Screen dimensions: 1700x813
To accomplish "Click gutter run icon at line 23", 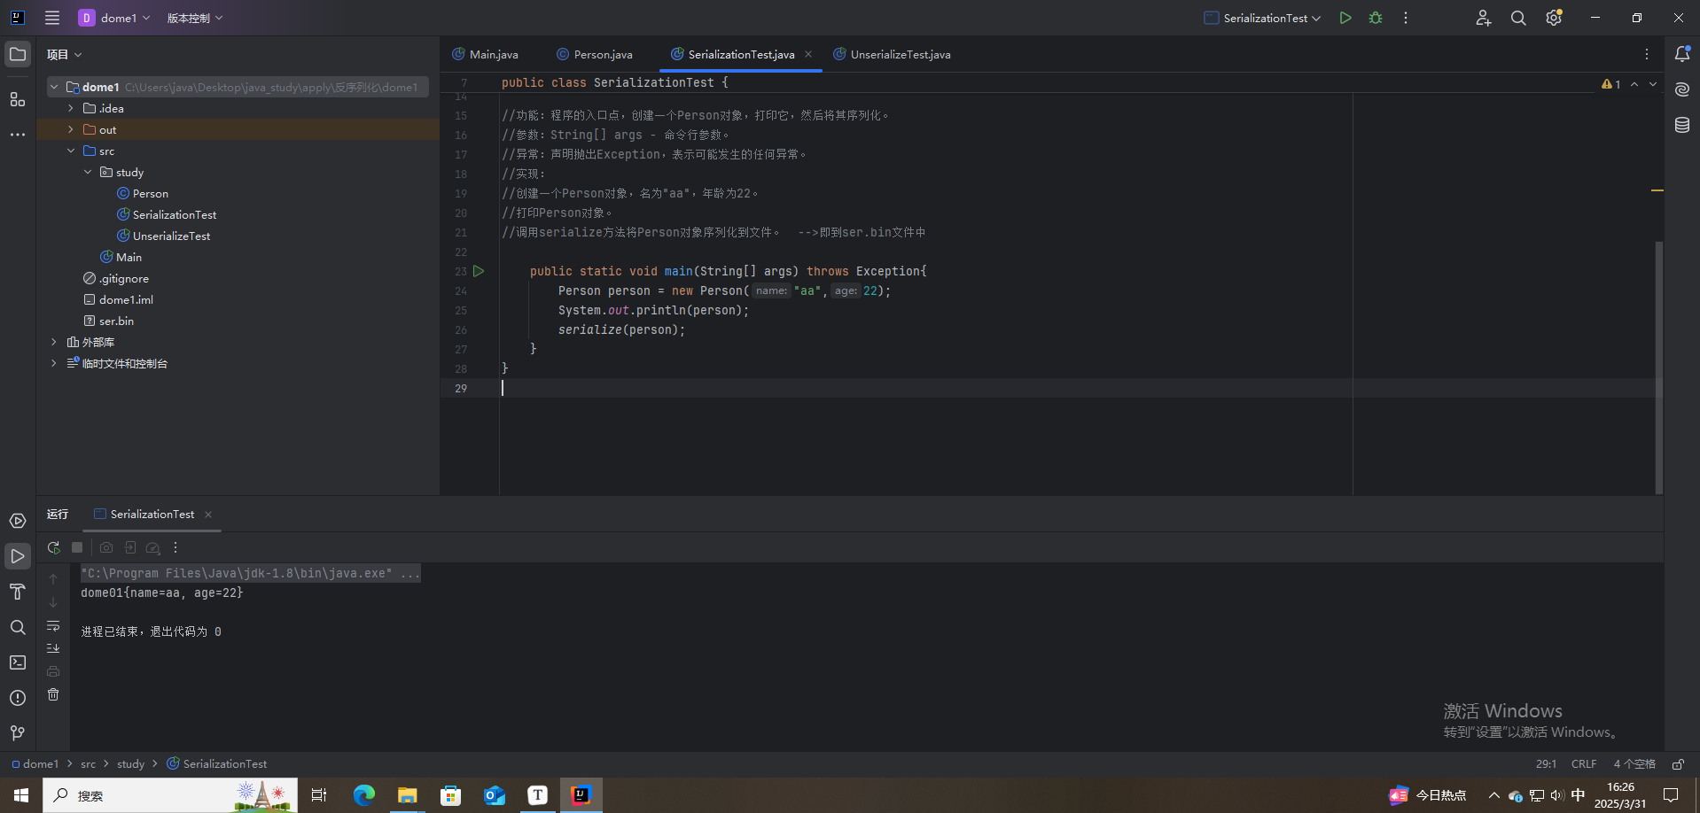I will [x=479, y=271].
